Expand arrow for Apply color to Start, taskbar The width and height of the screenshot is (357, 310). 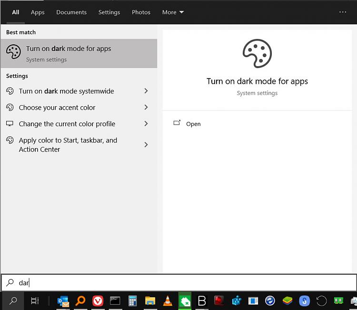coord(146,145)
